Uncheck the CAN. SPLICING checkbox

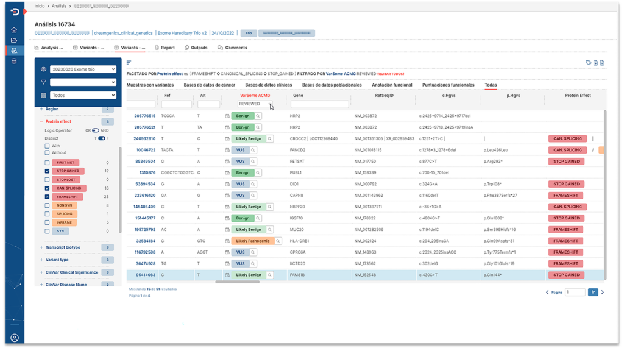coord(47,188)
